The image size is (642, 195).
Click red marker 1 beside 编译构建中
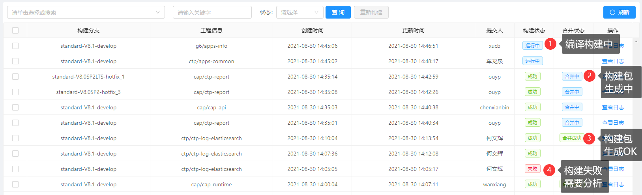point(550,44)
